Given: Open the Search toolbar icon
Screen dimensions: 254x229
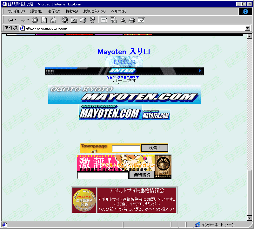Looking at the screenshot, I should click(x=65, y=20).
